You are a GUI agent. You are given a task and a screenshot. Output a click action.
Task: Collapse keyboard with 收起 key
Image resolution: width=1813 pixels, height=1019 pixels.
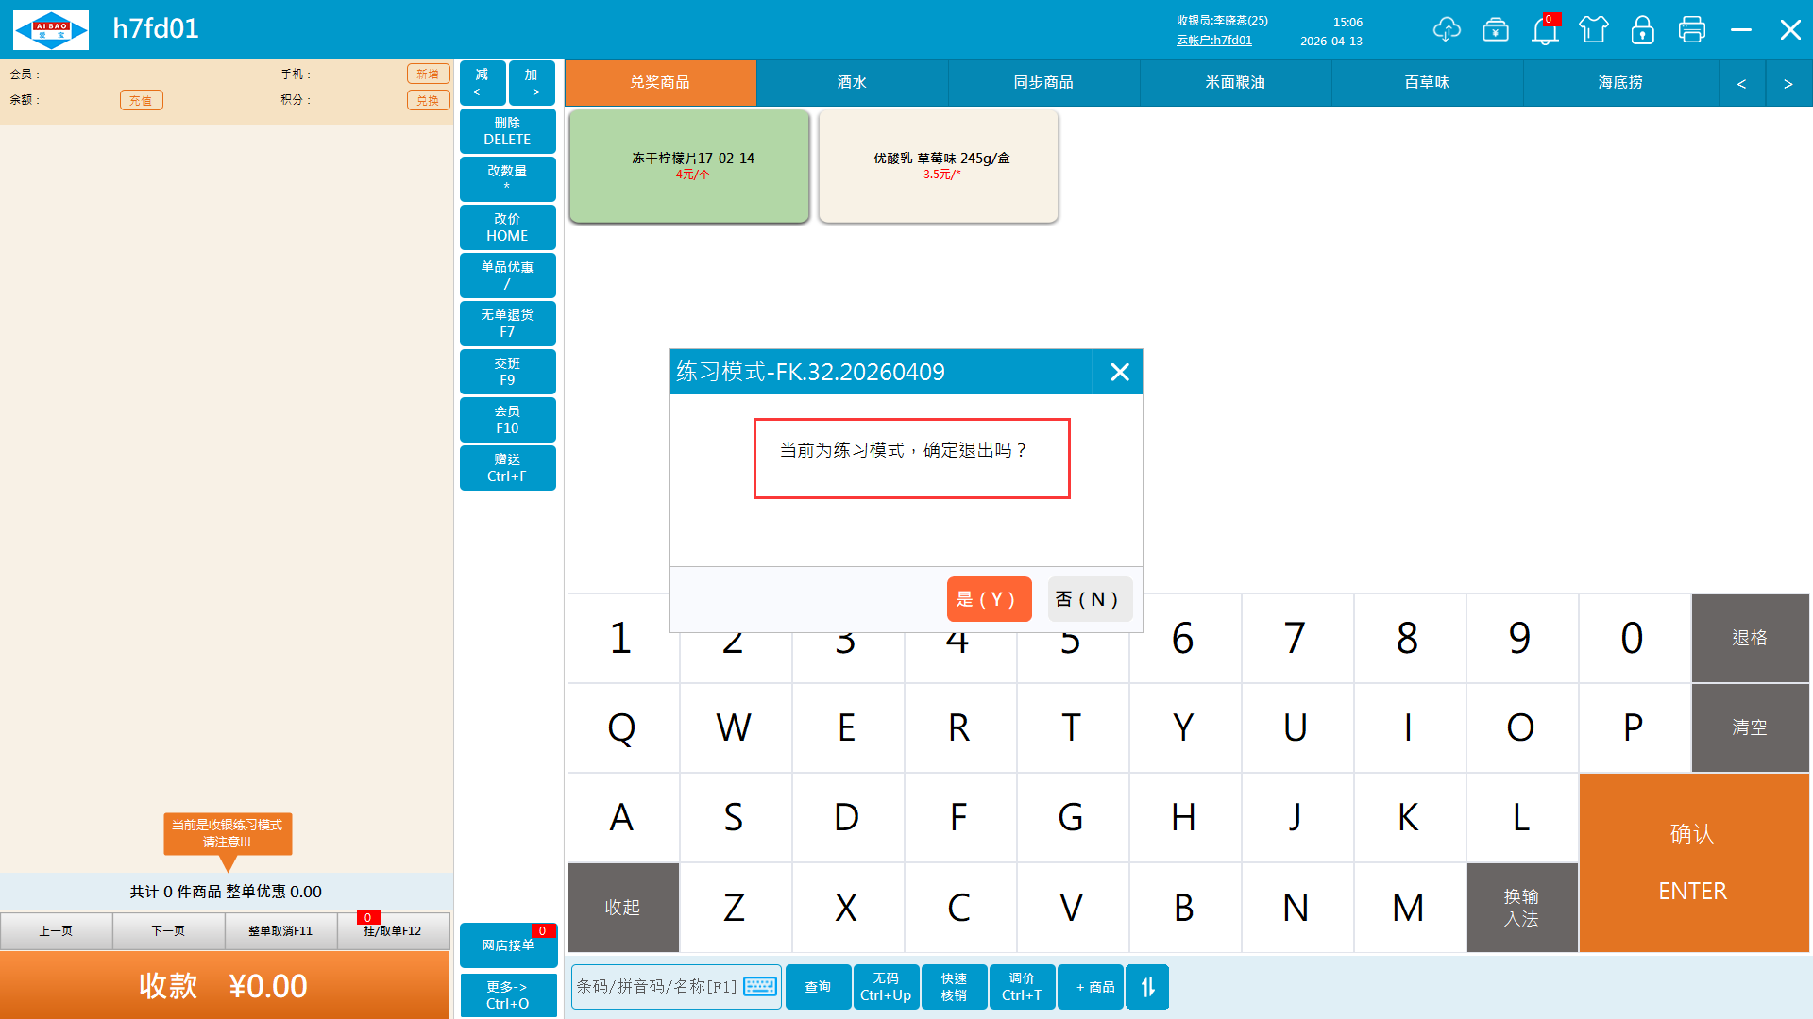pyautogui.click(x=622, y=907)
